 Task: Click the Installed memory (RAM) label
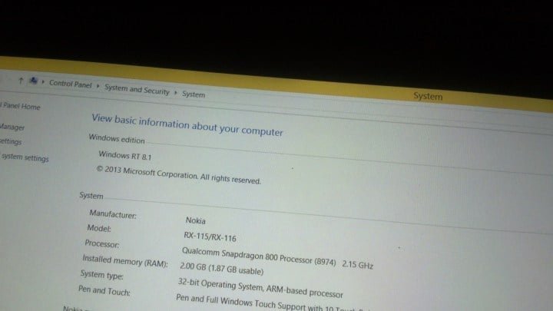pos(125,261)
